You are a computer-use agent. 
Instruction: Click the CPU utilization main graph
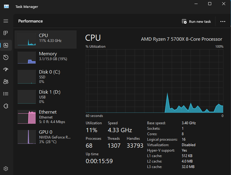click(154, 81)
